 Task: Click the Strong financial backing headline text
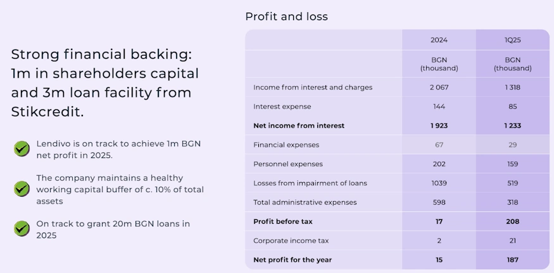104,83
